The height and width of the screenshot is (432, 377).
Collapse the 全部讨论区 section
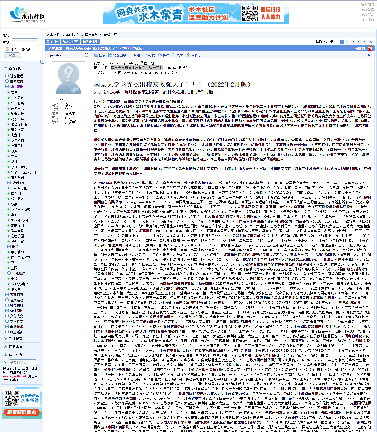[5, 69]
